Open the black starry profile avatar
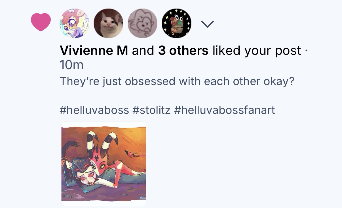Viewport: 342px width, 208px height. click(176, 23)
